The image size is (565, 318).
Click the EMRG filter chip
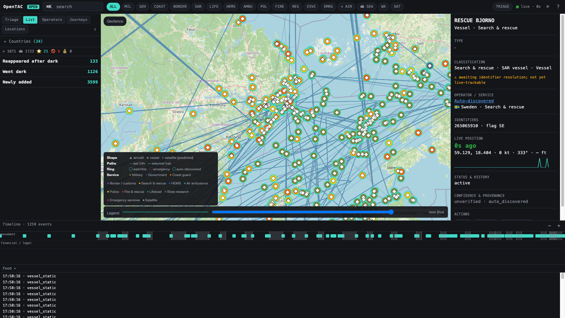click(x=328, y=7)
